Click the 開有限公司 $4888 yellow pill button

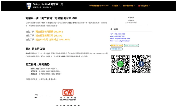117,45
